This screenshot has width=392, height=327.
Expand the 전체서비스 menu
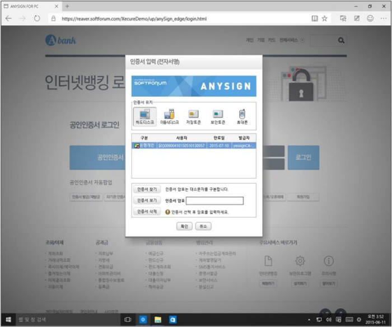pyautogui.click(x=292, y=40)
